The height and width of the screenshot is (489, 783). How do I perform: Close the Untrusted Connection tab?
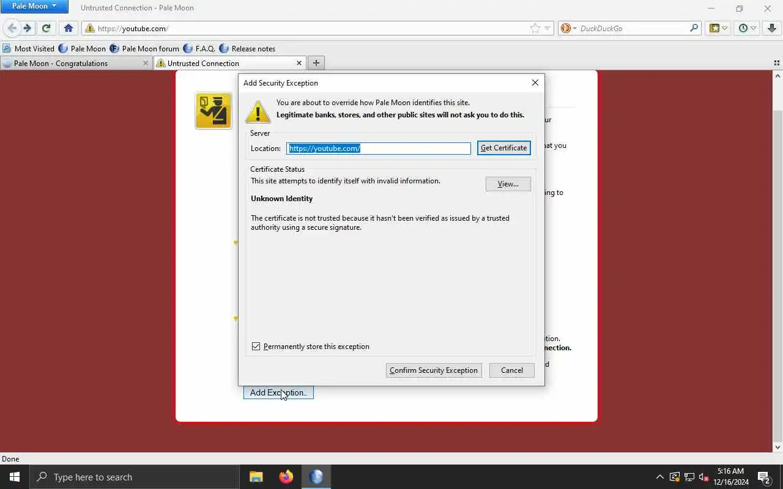[299, 63]
